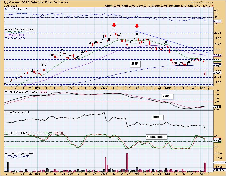Select the bold UUP ticker in header
Image resolution: width=226 pixels, height=176 pixels.
click(7, 2)
